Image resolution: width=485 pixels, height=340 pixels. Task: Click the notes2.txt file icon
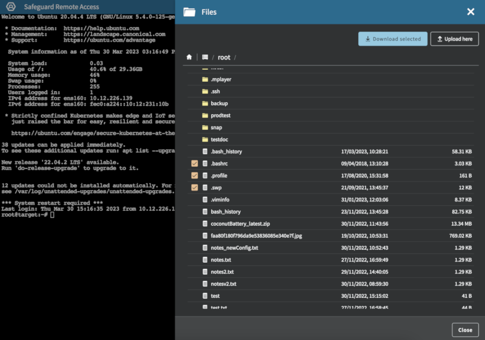[205, 272]
